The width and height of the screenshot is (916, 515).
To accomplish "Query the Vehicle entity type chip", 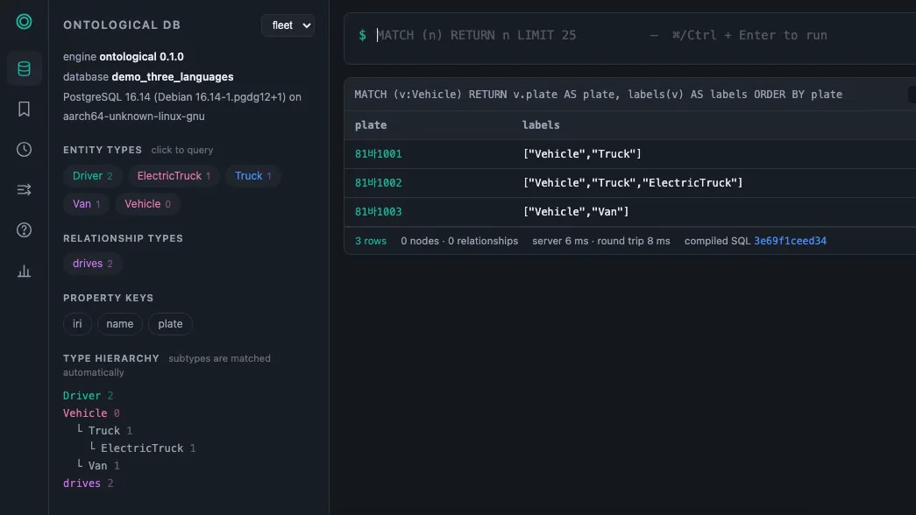I will (x=148, y=204).
